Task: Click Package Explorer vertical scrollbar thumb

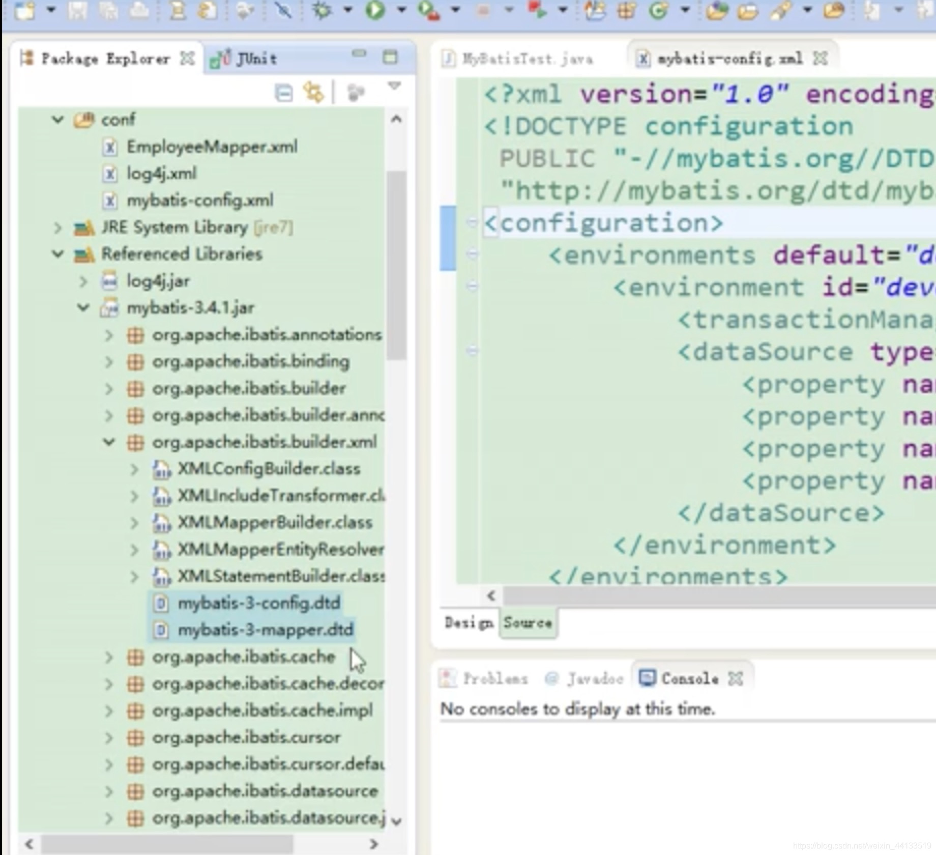Action: click(396, 266)
